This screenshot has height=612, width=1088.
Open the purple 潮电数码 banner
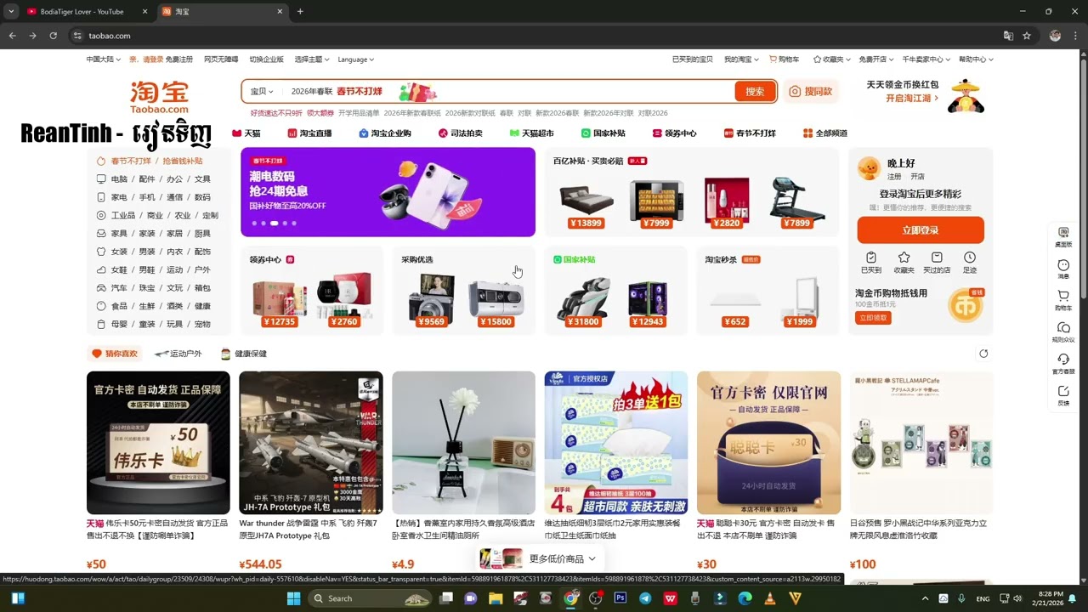click(388, 192)
